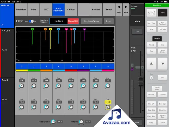169x127 pixels.
Task: Go to the next channel with Next arrow
Action: pos(126,9)
